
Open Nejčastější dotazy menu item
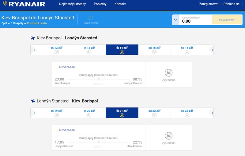click(x=72, y=4)
